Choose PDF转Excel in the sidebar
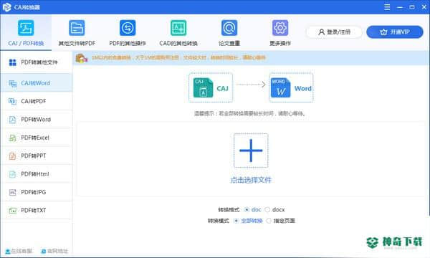Viewport: 430px width, 258px height. point(37,138)
